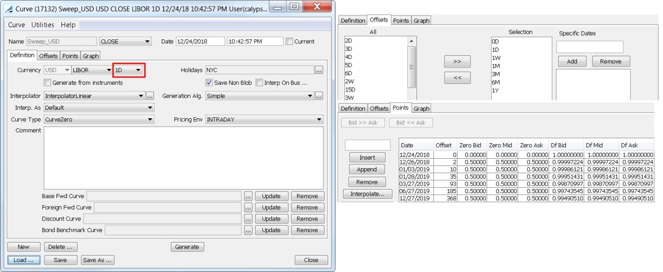The height and width of the screenshot is (272, 663).
Task: Click the Save button
Action: [60, 260]
